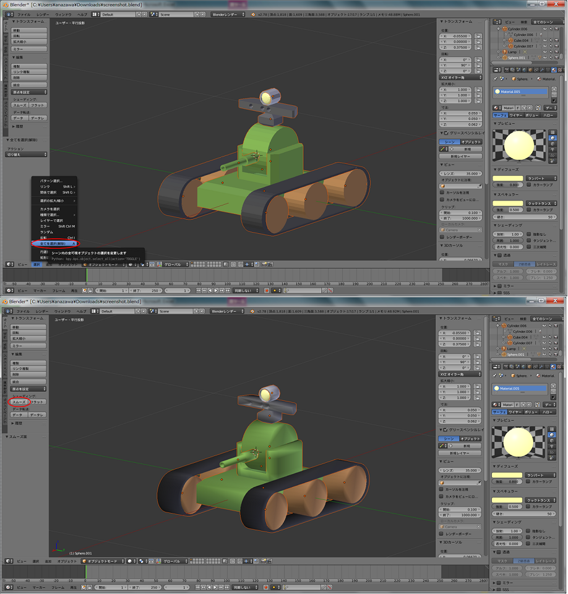The height and width of the screenshot is (594, 568).
Task: Click the pin icon beside Sphere breadcrumb in lower window
Action: (496, 376)
